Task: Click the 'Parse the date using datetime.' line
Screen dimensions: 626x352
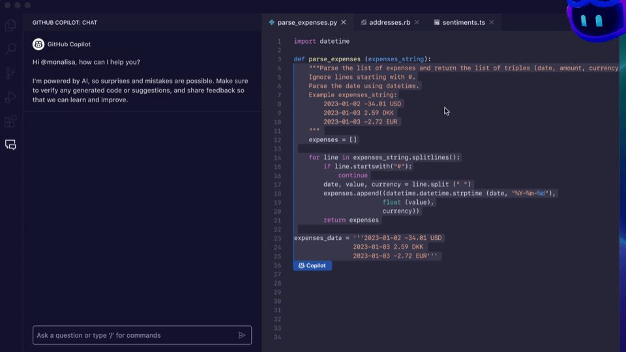Action: tap(364, 86)
